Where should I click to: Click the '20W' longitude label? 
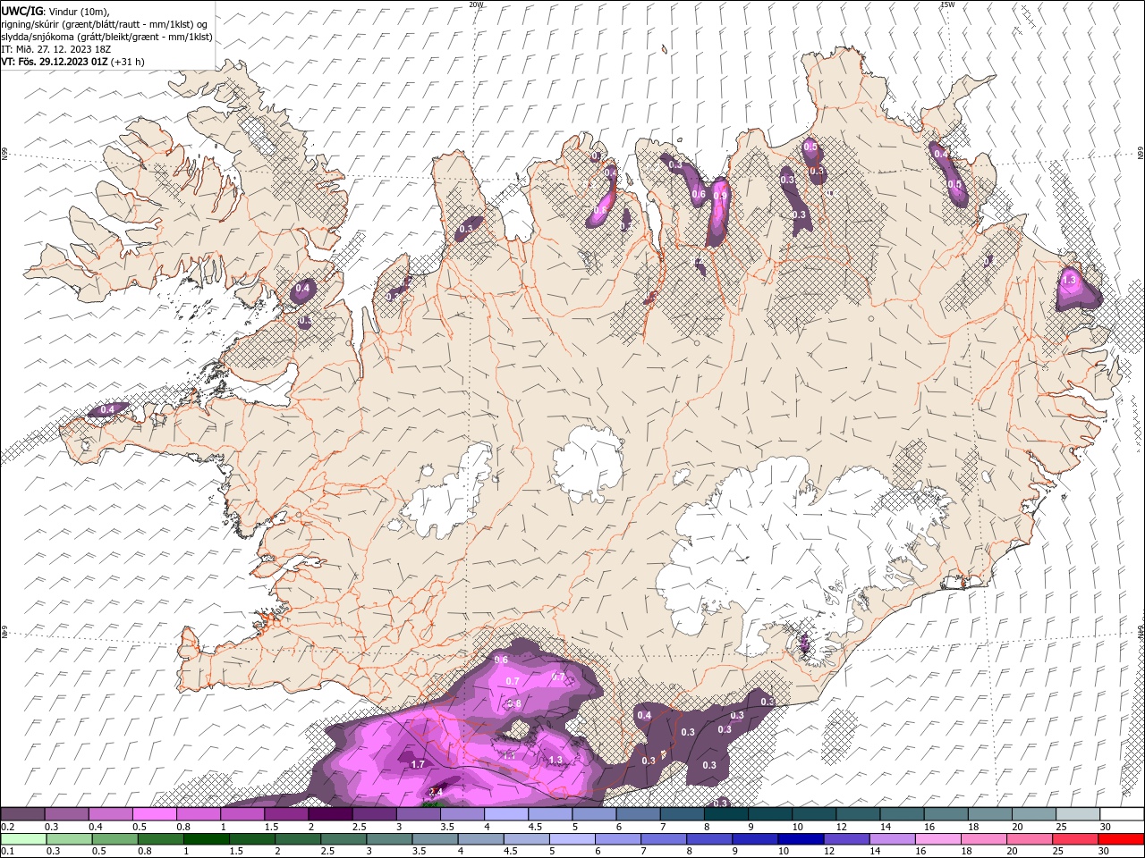point(476,4)
